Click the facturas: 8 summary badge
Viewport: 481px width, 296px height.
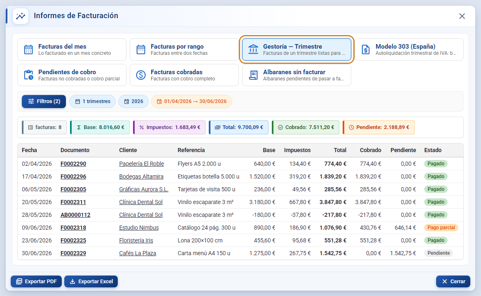point(44,127)
